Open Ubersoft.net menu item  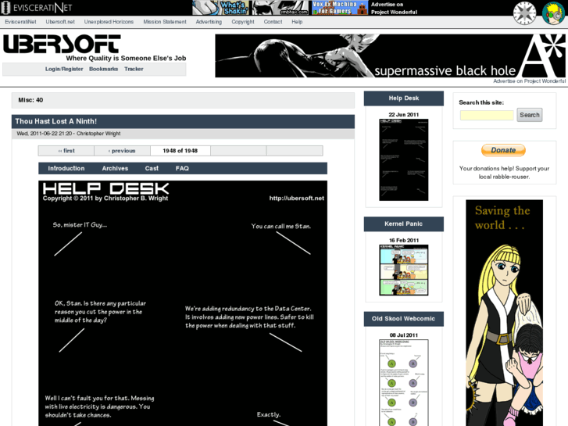(x=60, y=22)
